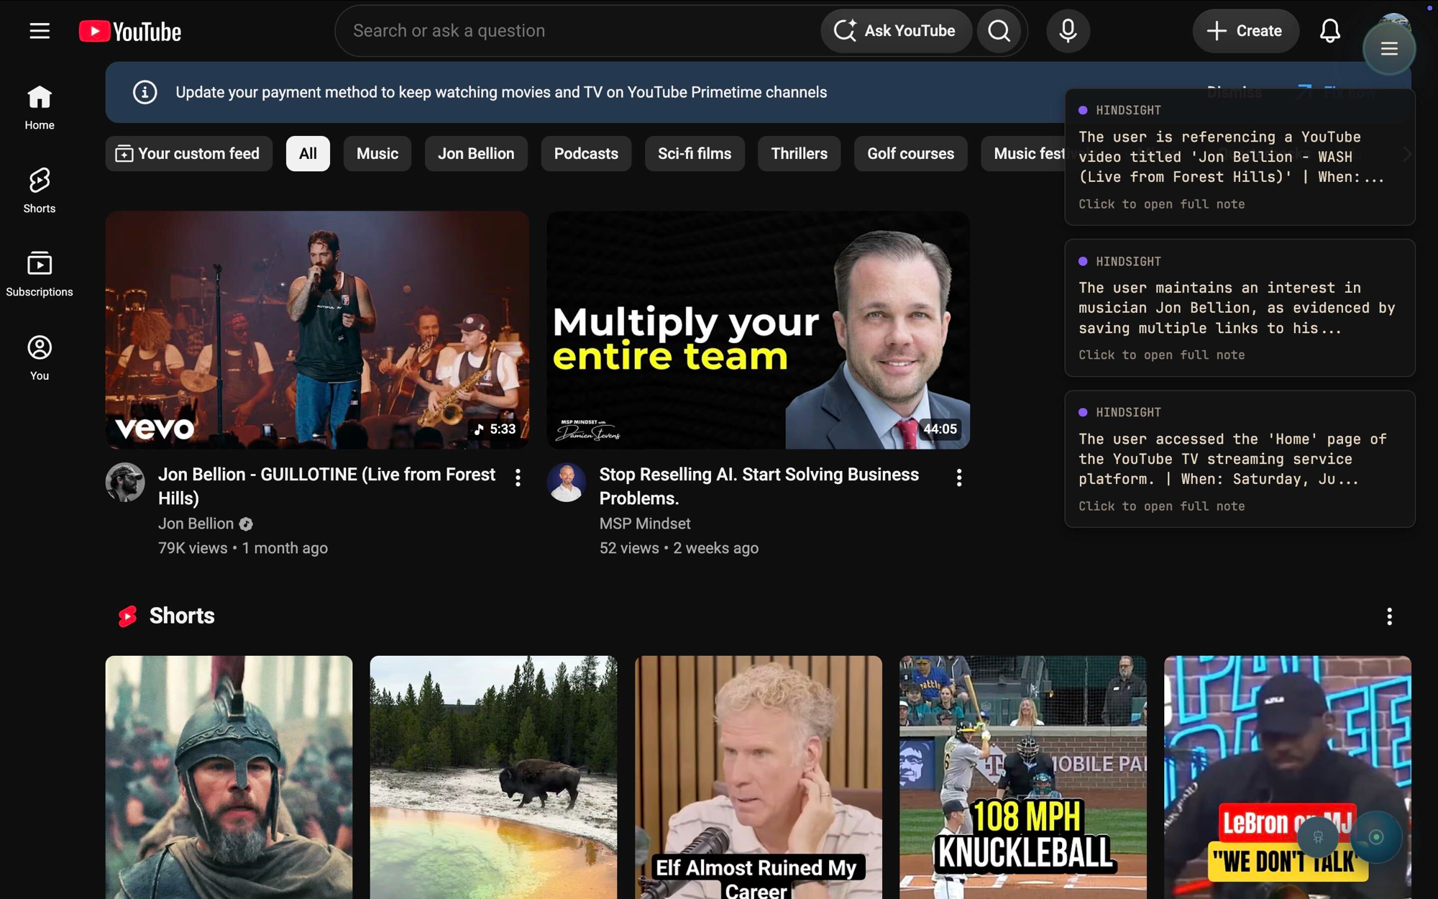Play Multiply your entire team thumbnail
Image resolution: width=1438 pixels, height=899 pixels.
[758, 330]
